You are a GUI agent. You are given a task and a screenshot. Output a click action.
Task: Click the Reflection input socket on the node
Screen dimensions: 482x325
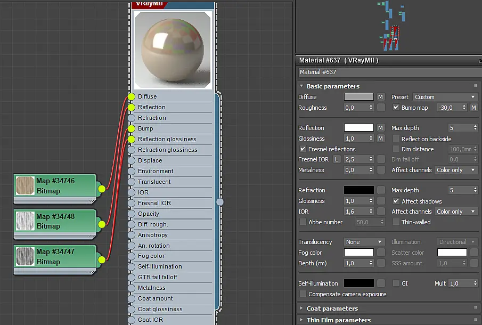(131, 107)
